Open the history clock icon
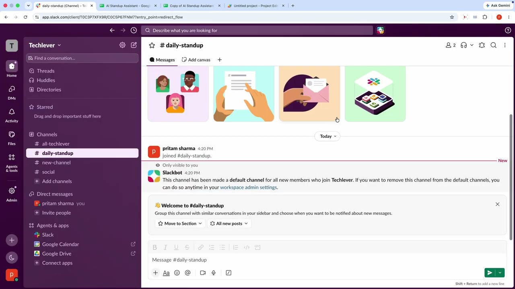 pos(134,30)
